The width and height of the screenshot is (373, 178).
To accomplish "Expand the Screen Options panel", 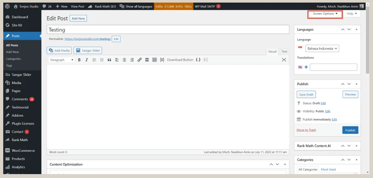I will click(325, 14).
